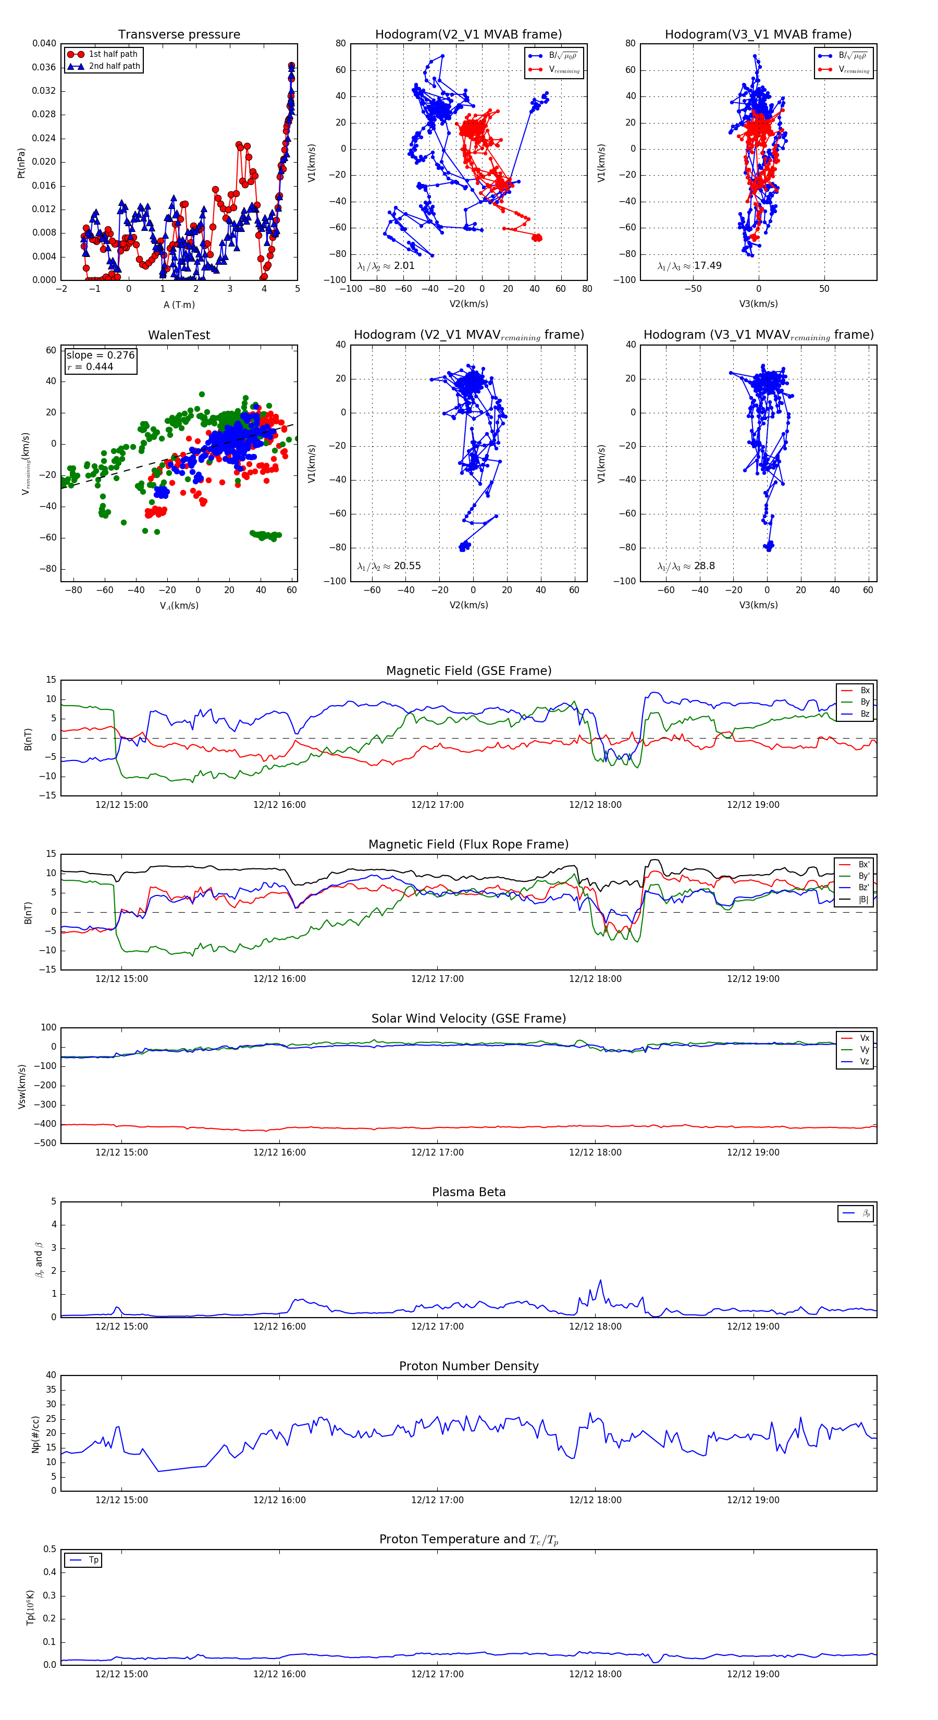The image size is (938, 1720).
Task: Click '12/12 16:00' tick under Proton Number Density
Action: click(279, 1501)
